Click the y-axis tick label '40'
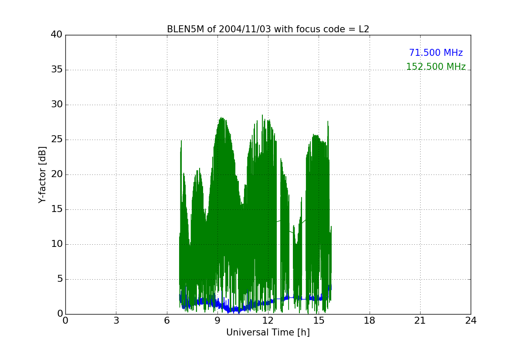 coord(57,35)
